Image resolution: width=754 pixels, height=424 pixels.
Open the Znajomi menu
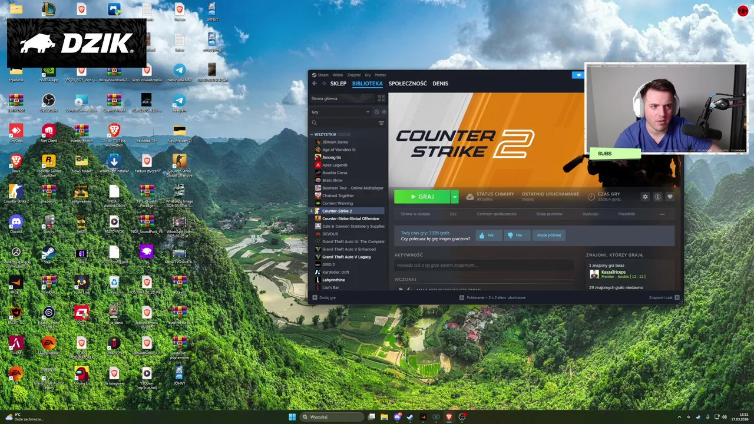353,75
